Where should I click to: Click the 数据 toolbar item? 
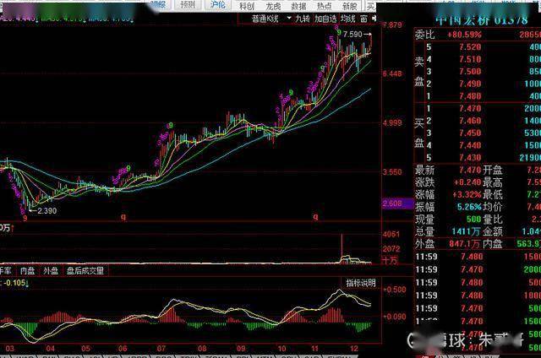[x=298, y=5]
